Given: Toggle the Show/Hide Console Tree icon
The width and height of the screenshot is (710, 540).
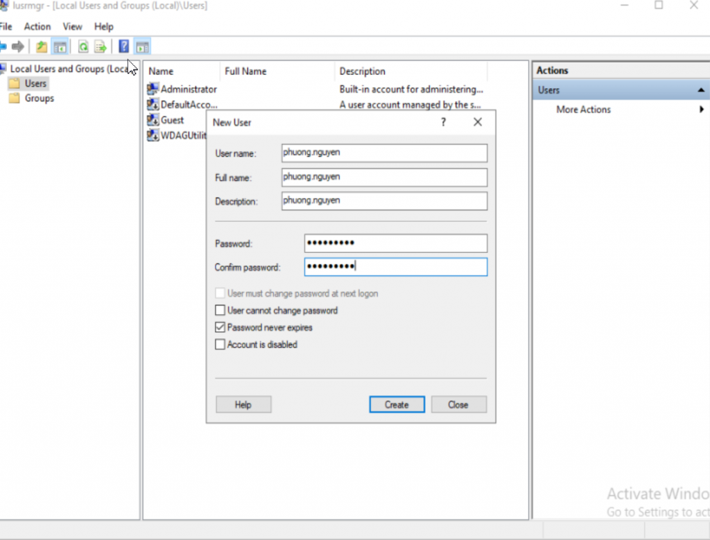Looking at the screenshot, I should tap(61, 46).
